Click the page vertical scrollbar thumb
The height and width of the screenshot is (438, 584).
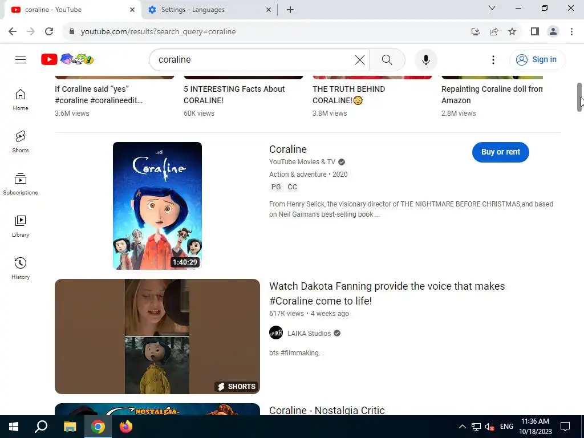pyautogui.click(x=579, y=97)
